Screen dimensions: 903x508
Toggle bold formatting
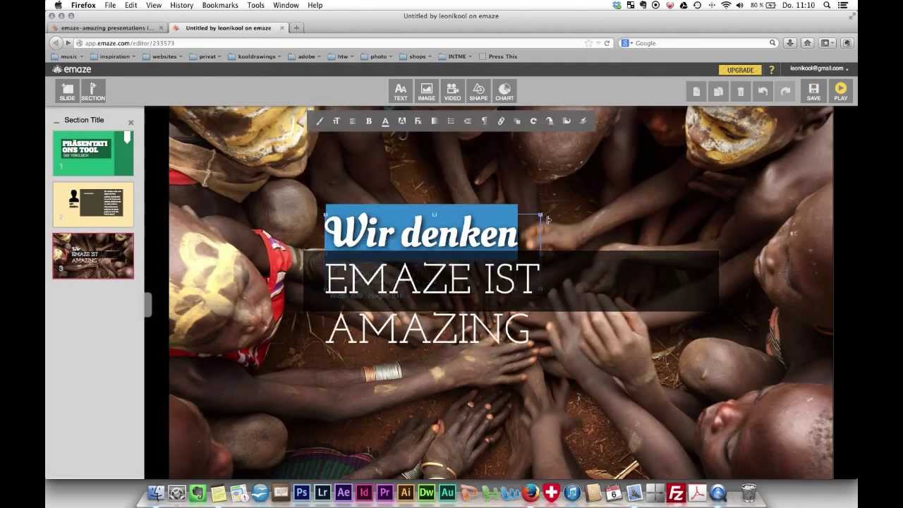pyautogui.click(x=368, y=121)
